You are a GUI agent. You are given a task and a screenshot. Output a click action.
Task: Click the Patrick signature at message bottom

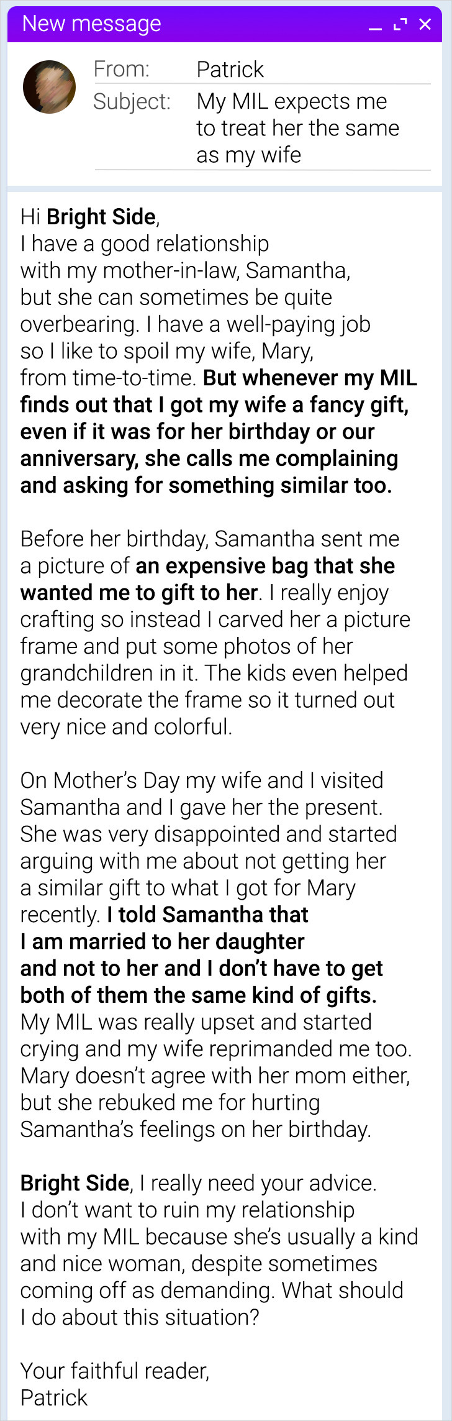[54, 1397]
